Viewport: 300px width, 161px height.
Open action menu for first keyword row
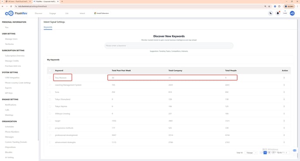(284, 78)
